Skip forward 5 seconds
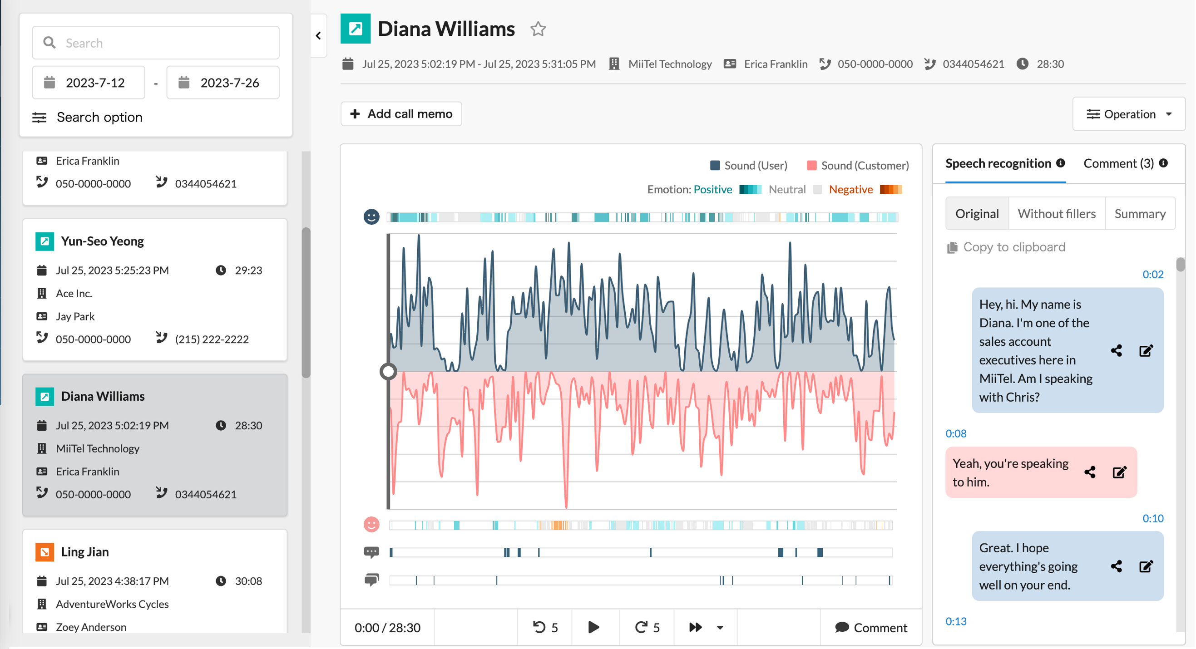Screen dimensions: 1196x649 click(647, 628)
